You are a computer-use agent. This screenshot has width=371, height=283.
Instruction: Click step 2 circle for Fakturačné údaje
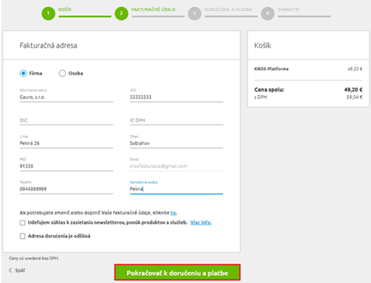(x=121, y=13)
